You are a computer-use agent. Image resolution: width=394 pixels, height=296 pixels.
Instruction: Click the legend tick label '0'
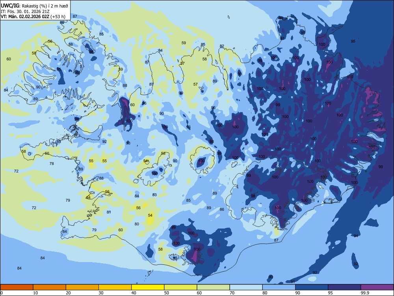2,293
